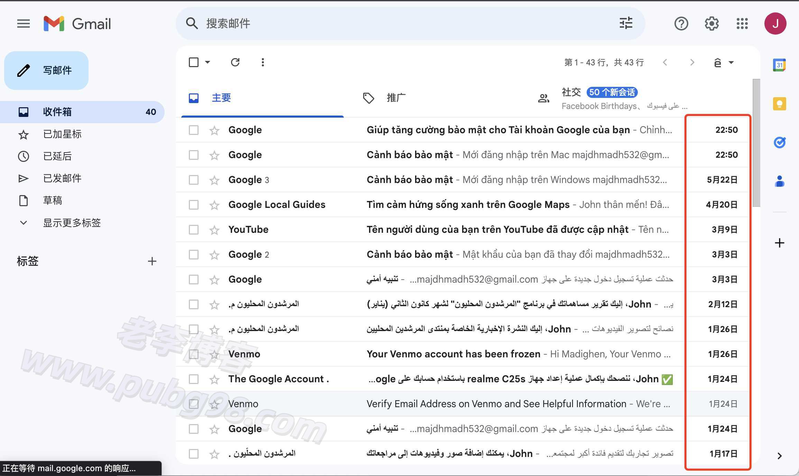Screen dimensions: 799x476
Task: Refresh the inbox
Action: point(235,62)
